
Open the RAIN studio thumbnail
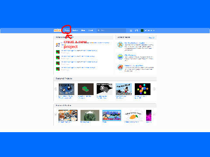[x=112, y=116]
